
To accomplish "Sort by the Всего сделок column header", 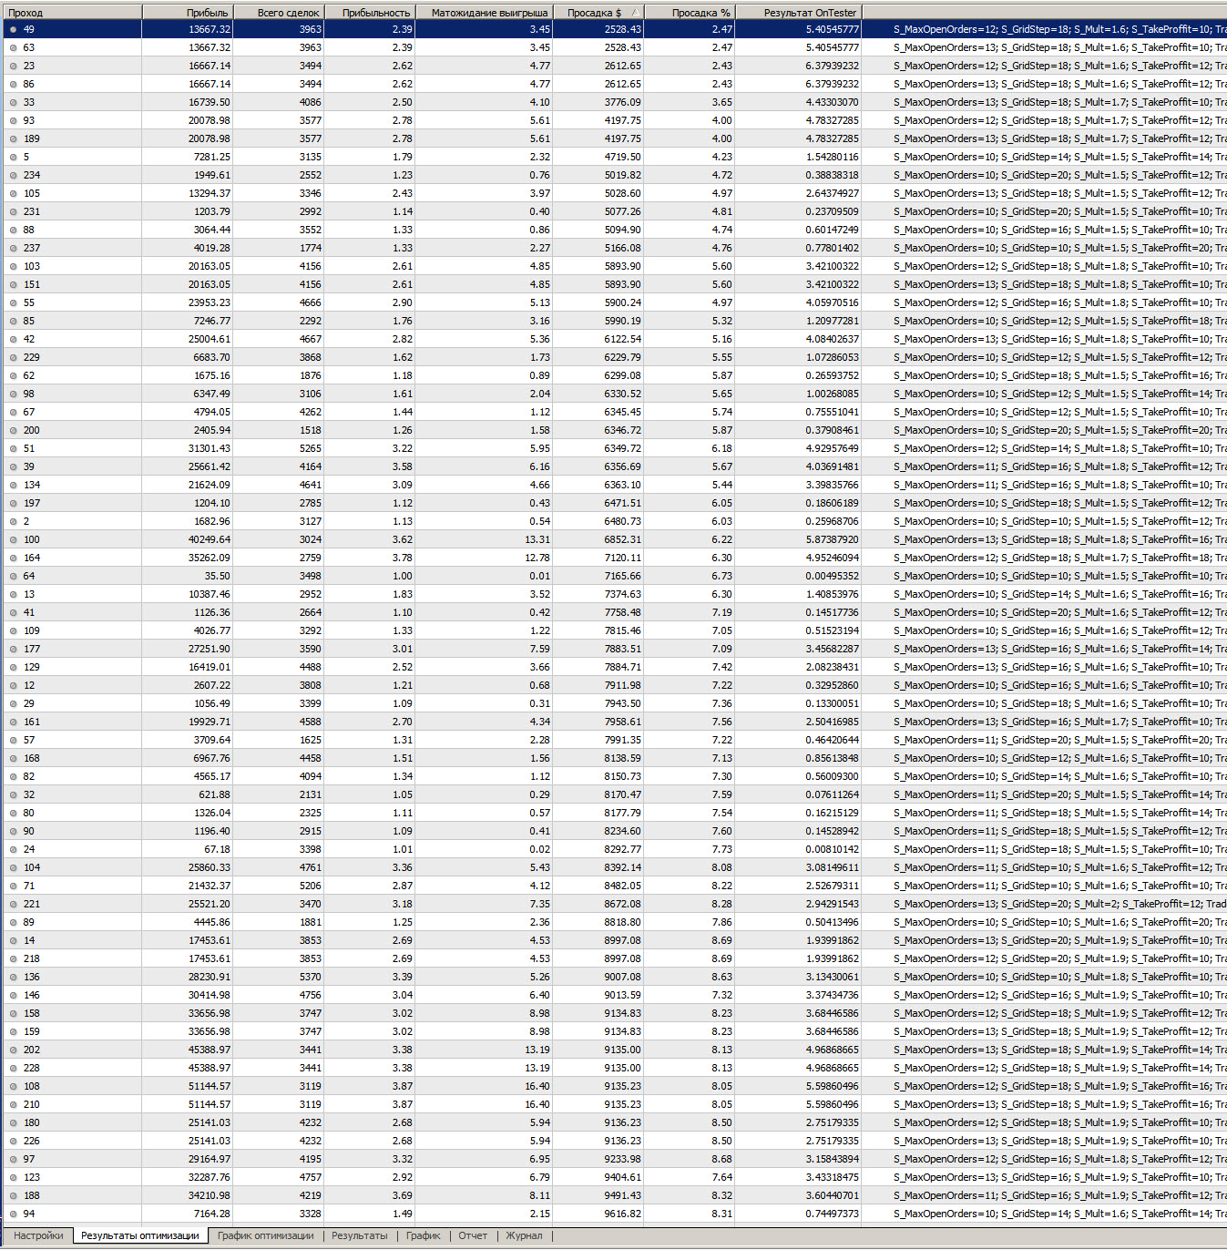I will tap(279, 12).
